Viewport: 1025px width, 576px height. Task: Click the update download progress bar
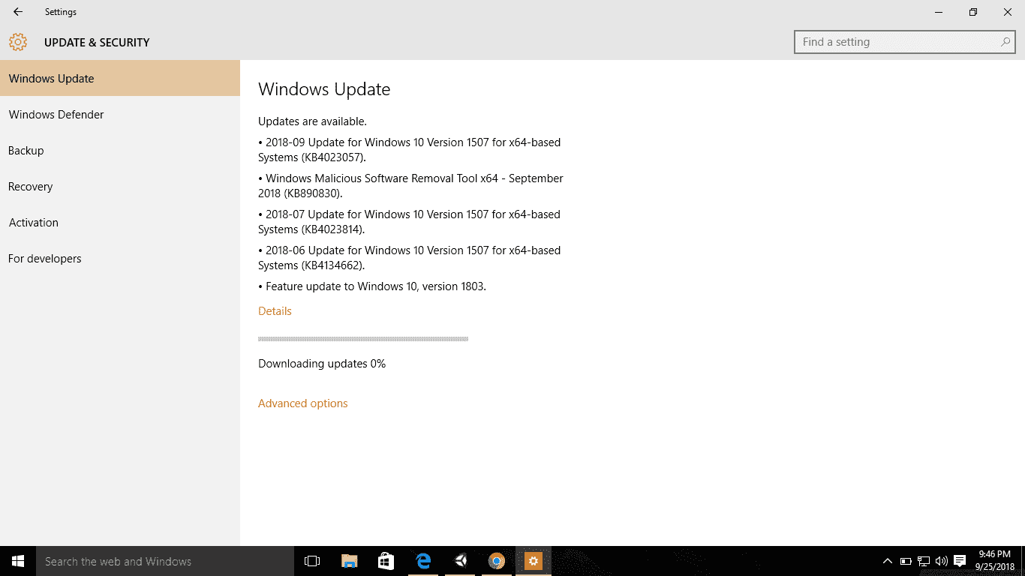(363, 339)
